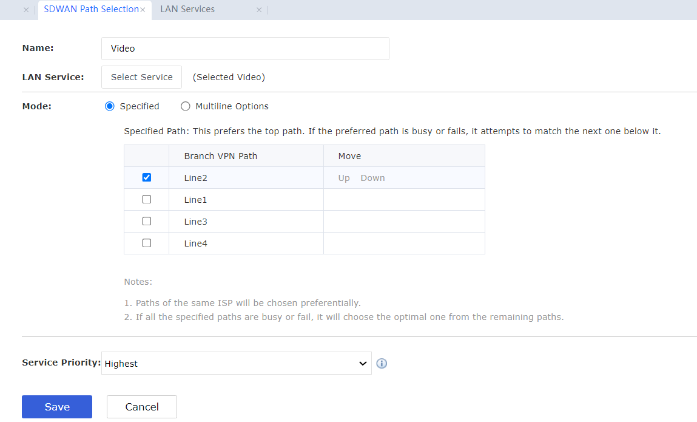
Task: Close the SDWAN Path Selection tab
Action: coord(143,10)
